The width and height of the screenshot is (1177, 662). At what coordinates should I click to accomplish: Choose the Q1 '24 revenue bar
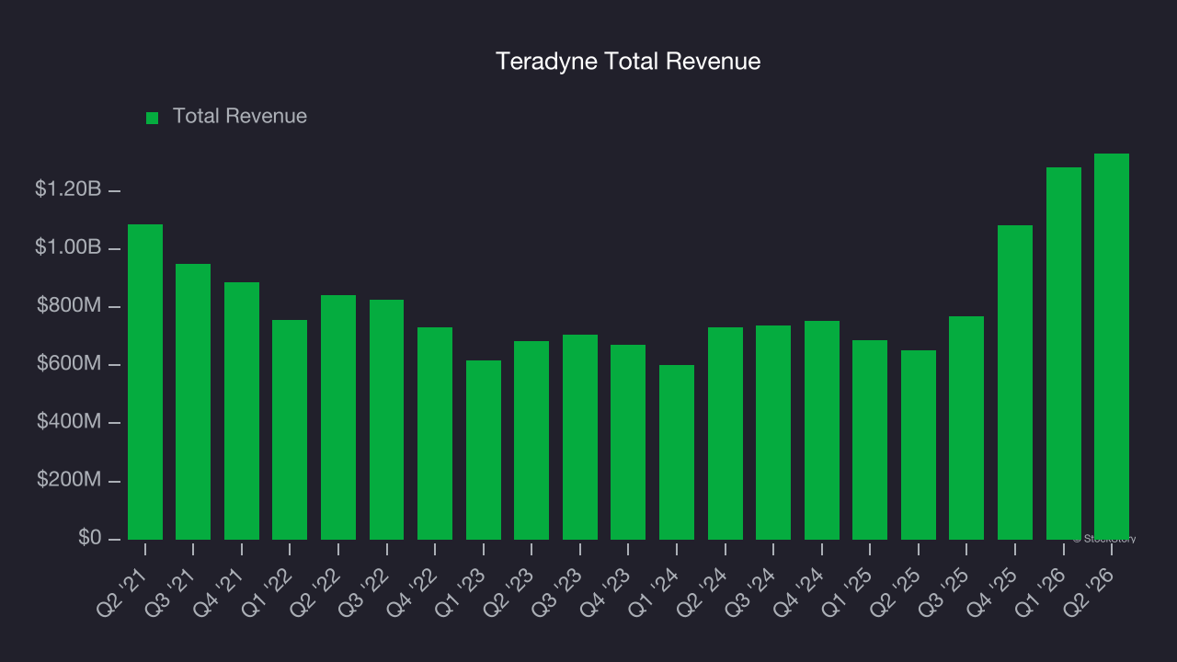677,452
